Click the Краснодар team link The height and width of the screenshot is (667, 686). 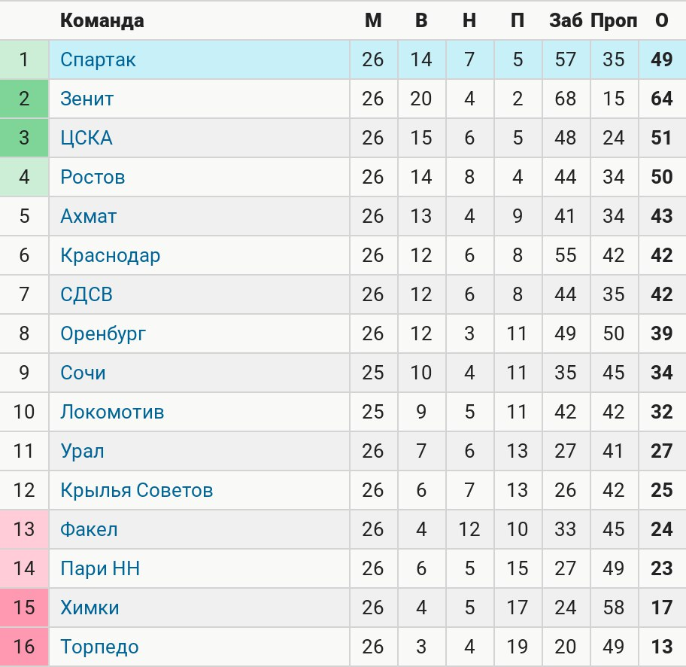[x=111, y=256]
